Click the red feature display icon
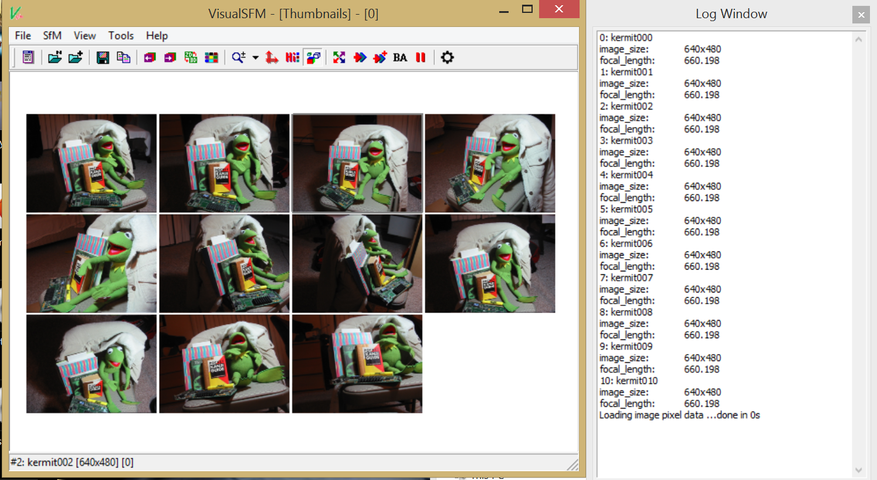This screenshot has width=877, height=480. coord(292,57)
